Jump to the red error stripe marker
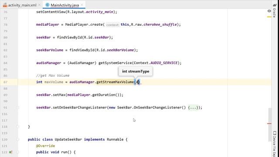This screenshot has width=279, height=157. pos(269,123)
